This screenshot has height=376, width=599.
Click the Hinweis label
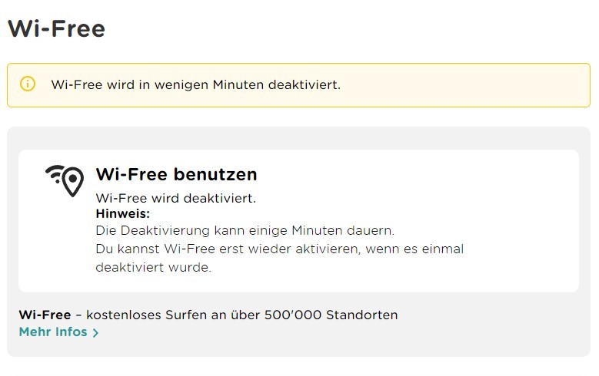pyautogui.click(x=122, y=213)
